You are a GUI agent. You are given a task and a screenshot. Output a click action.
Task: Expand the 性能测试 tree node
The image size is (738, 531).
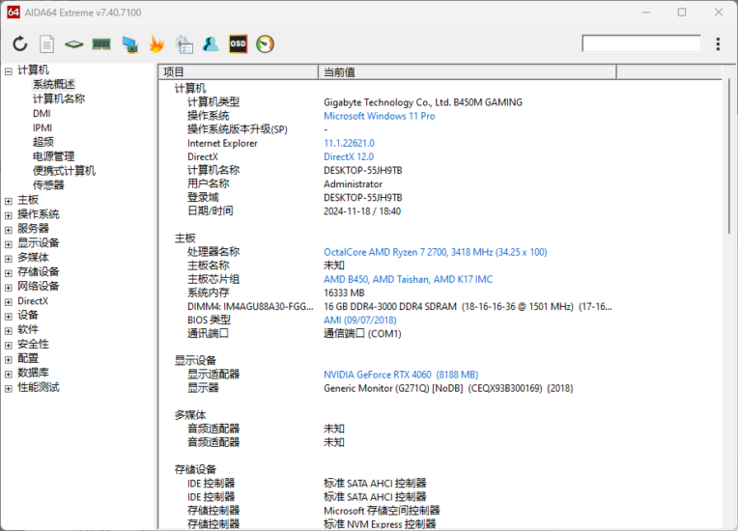click(x=9, y=389)
